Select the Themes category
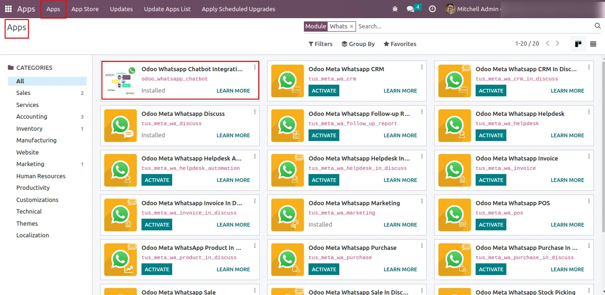Viewport: 605px width, 295px height. pos(47,223)
